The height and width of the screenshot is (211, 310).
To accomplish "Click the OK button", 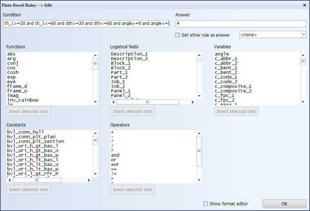I will 284,204.
